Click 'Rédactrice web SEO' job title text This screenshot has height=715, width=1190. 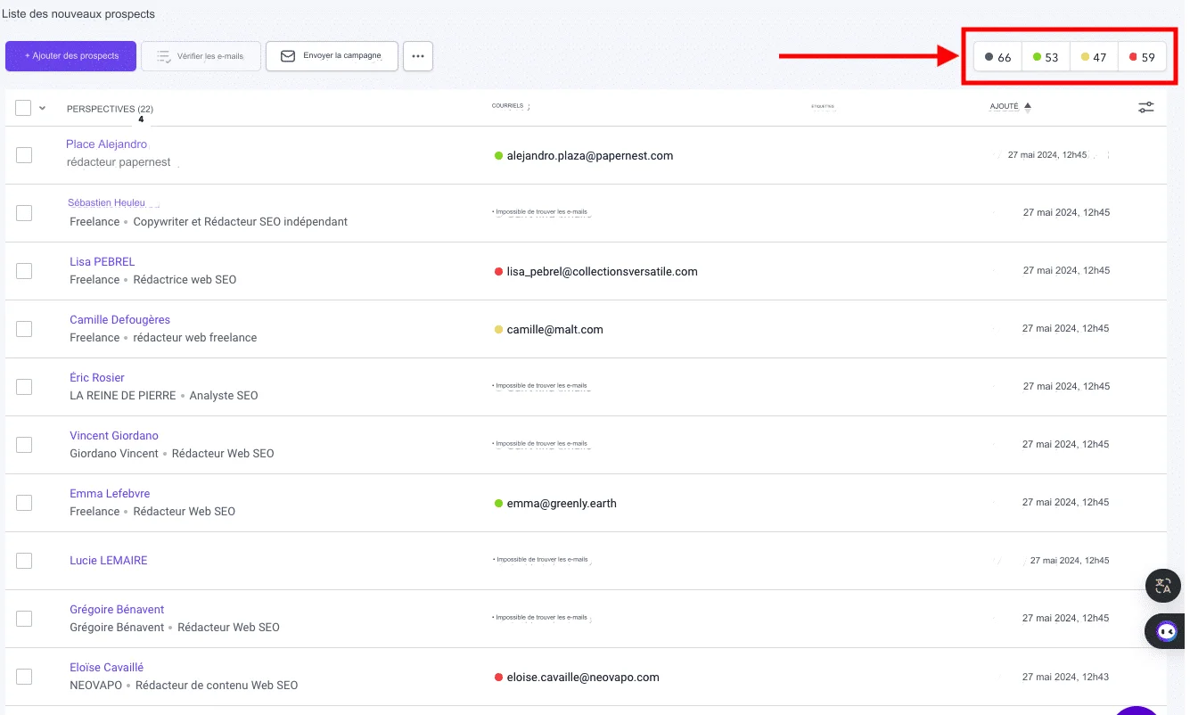[185, 280]
